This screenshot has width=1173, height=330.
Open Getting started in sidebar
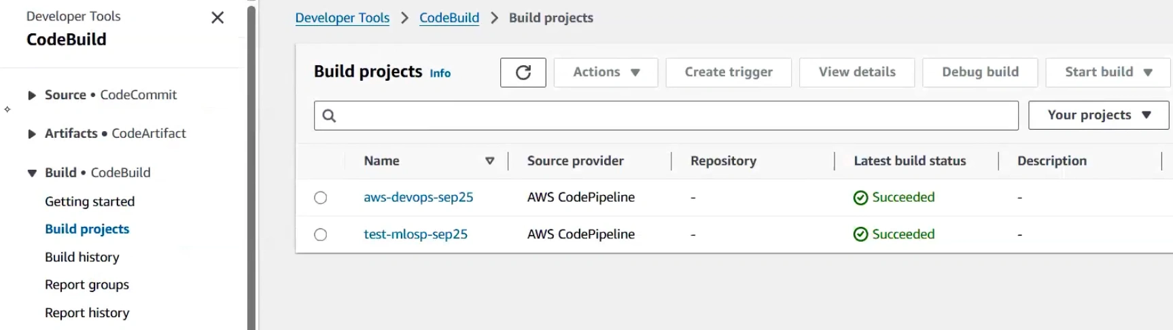(90, 202)
